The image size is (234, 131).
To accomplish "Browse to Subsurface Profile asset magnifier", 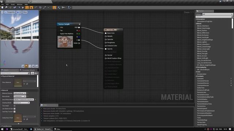I will pyautogui.click(x=27, y=119).
